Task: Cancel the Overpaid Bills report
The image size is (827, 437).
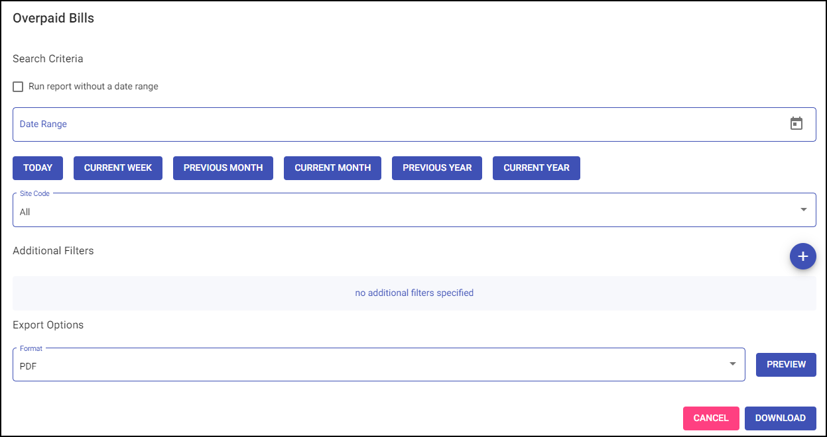Action: (711, 418)
